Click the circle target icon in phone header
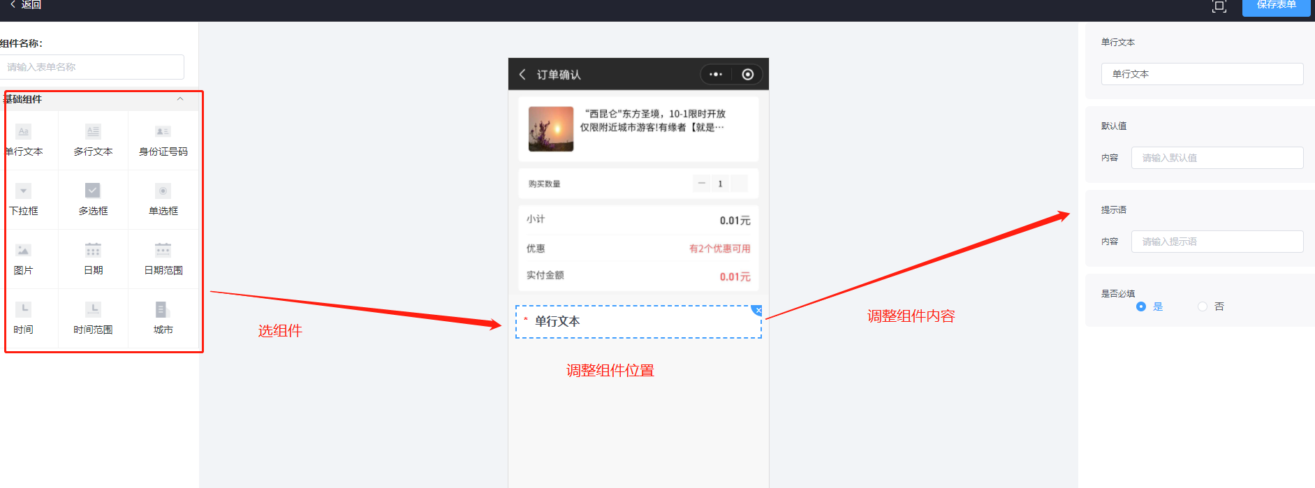This screenshot has width=1315, height=488. coord(748,74)
